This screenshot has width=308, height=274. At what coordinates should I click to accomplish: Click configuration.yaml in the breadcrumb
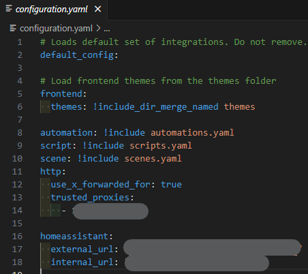[x=56, y=29]
